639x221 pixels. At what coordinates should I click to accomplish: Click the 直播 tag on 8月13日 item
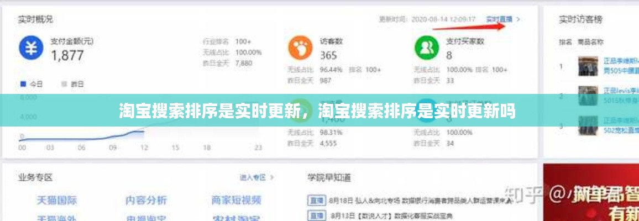[316, 215]
